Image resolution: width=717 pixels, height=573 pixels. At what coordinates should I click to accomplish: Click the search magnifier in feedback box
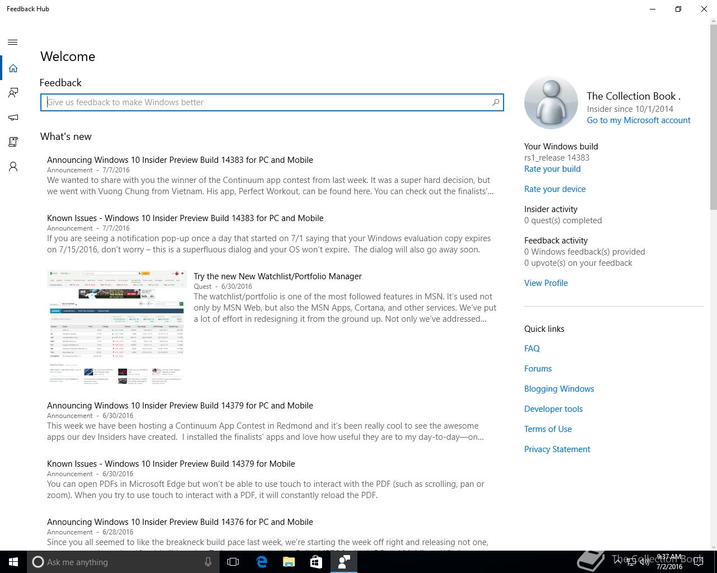tap(495, 102)
